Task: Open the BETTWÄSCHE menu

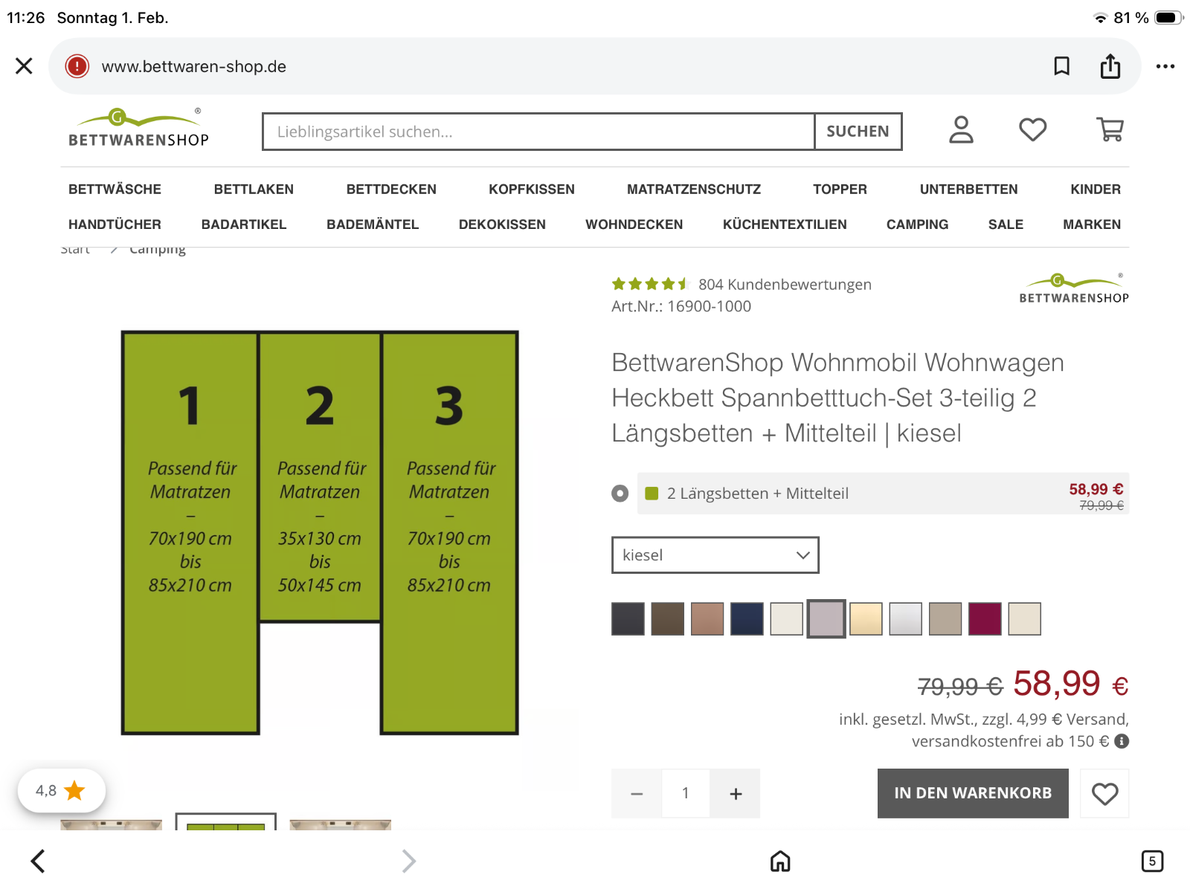Action: (115, 190)
